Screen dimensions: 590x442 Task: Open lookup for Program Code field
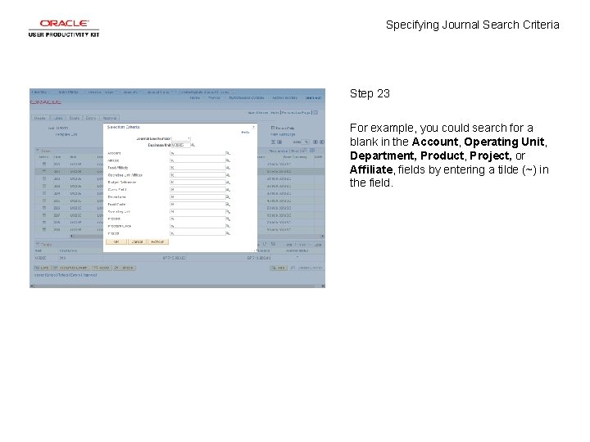(x=228, y=226)
